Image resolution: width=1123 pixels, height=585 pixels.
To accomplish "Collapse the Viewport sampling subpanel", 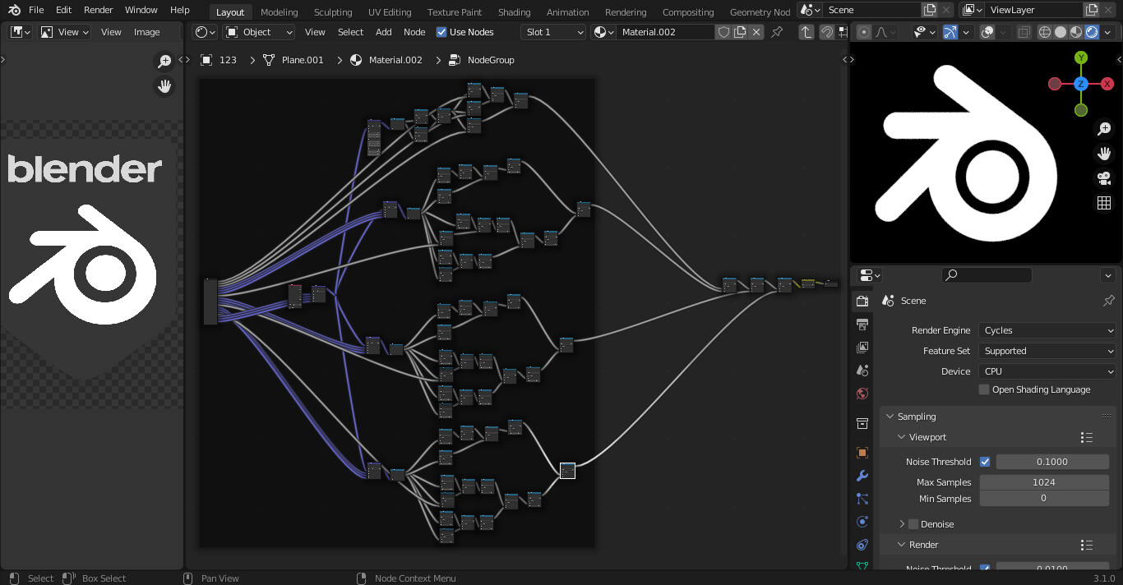I will 902,437.
